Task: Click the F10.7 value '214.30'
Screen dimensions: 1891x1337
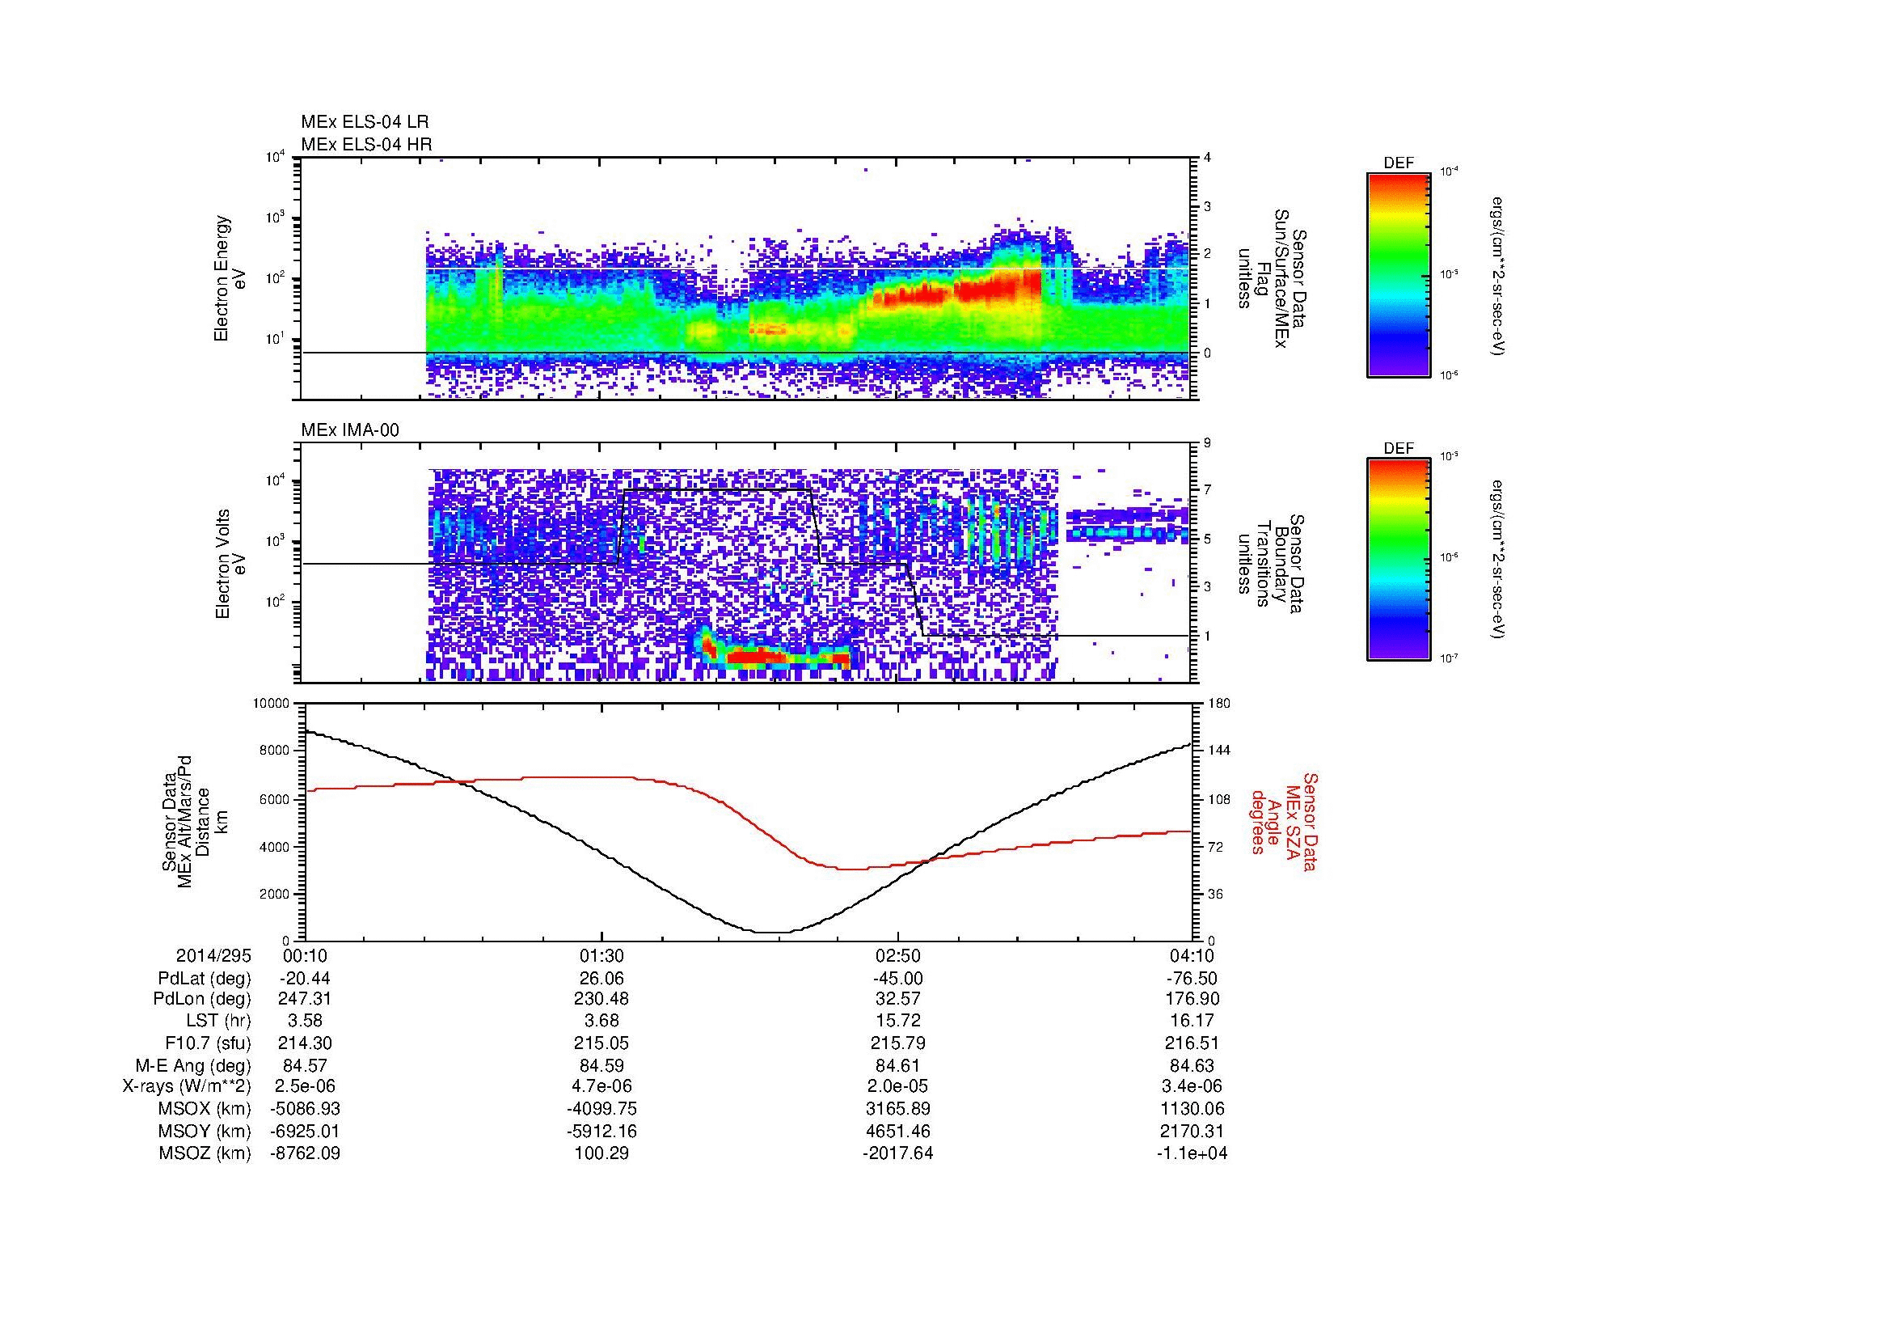Action: [x=305, y=1043]
